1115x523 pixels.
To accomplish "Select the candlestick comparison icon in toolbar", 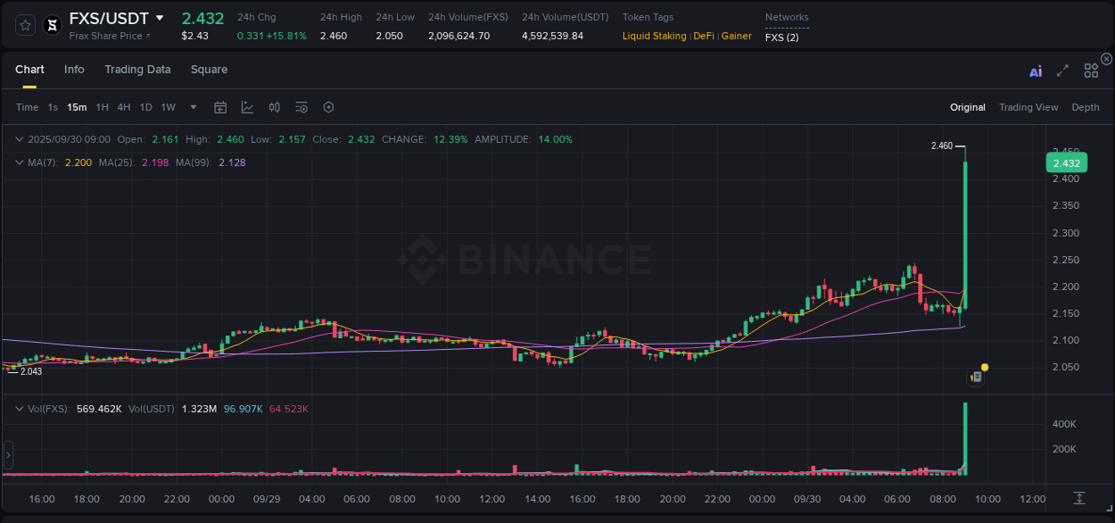I will [274, 107].
